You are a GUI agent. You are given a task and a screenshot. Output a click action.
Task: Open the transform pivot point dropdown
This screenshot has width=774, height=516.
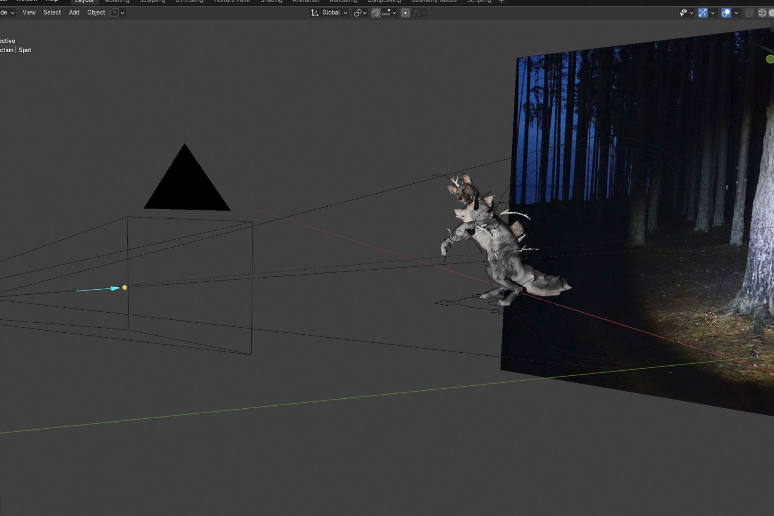tap(360, 13)
